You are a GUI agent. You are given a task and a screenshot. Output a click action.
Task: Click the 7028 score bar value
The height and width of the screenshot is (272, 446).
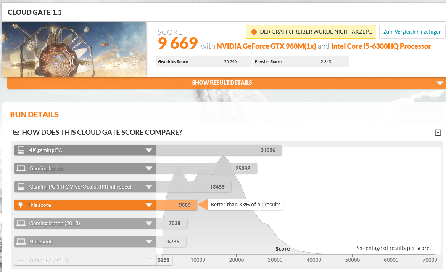174,224
